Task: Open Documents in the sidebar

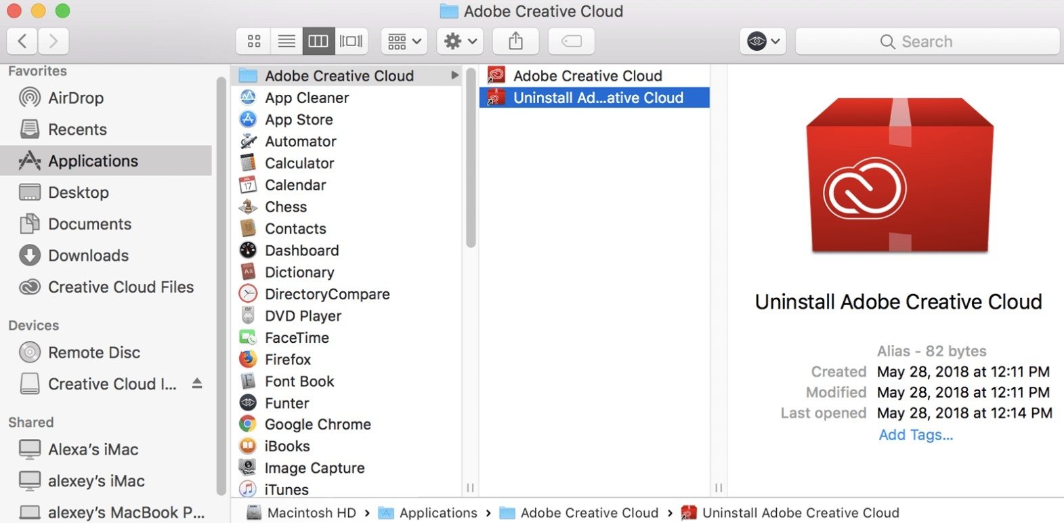Action: coord(106,224)
